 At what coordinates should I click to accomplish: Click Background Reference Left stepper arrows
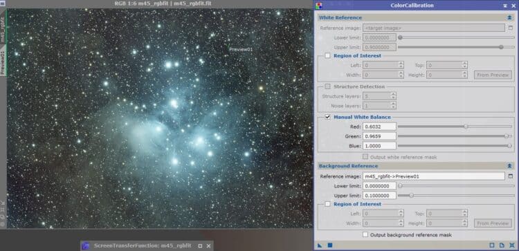(x=401, y=214)
